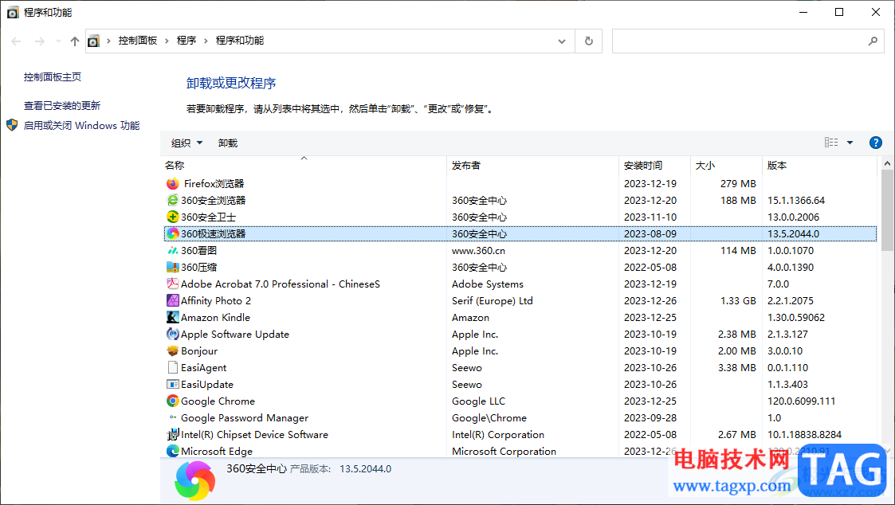Click the 10.1.18838.8284 version cell

804,435
